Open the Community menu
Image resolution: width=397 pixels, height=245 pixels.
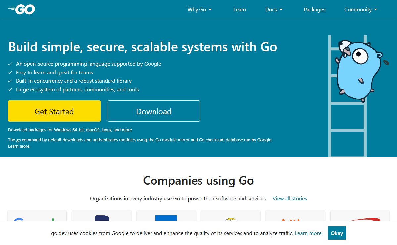coord(361,10)
